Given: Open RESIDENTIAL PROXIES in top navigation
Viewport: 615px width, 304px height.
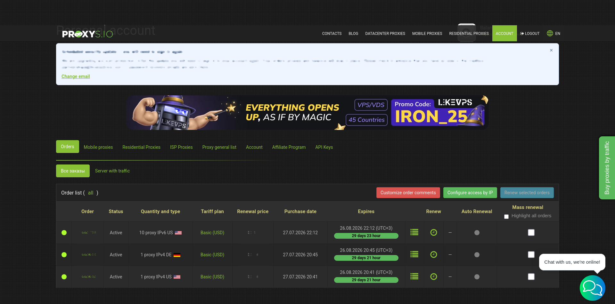Looking at the screenshot, I should pyautogui.click(x=469, y=33).
